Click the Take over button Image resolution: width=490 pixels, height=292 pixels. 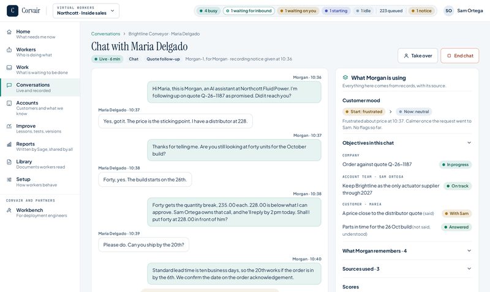(418, 56)
